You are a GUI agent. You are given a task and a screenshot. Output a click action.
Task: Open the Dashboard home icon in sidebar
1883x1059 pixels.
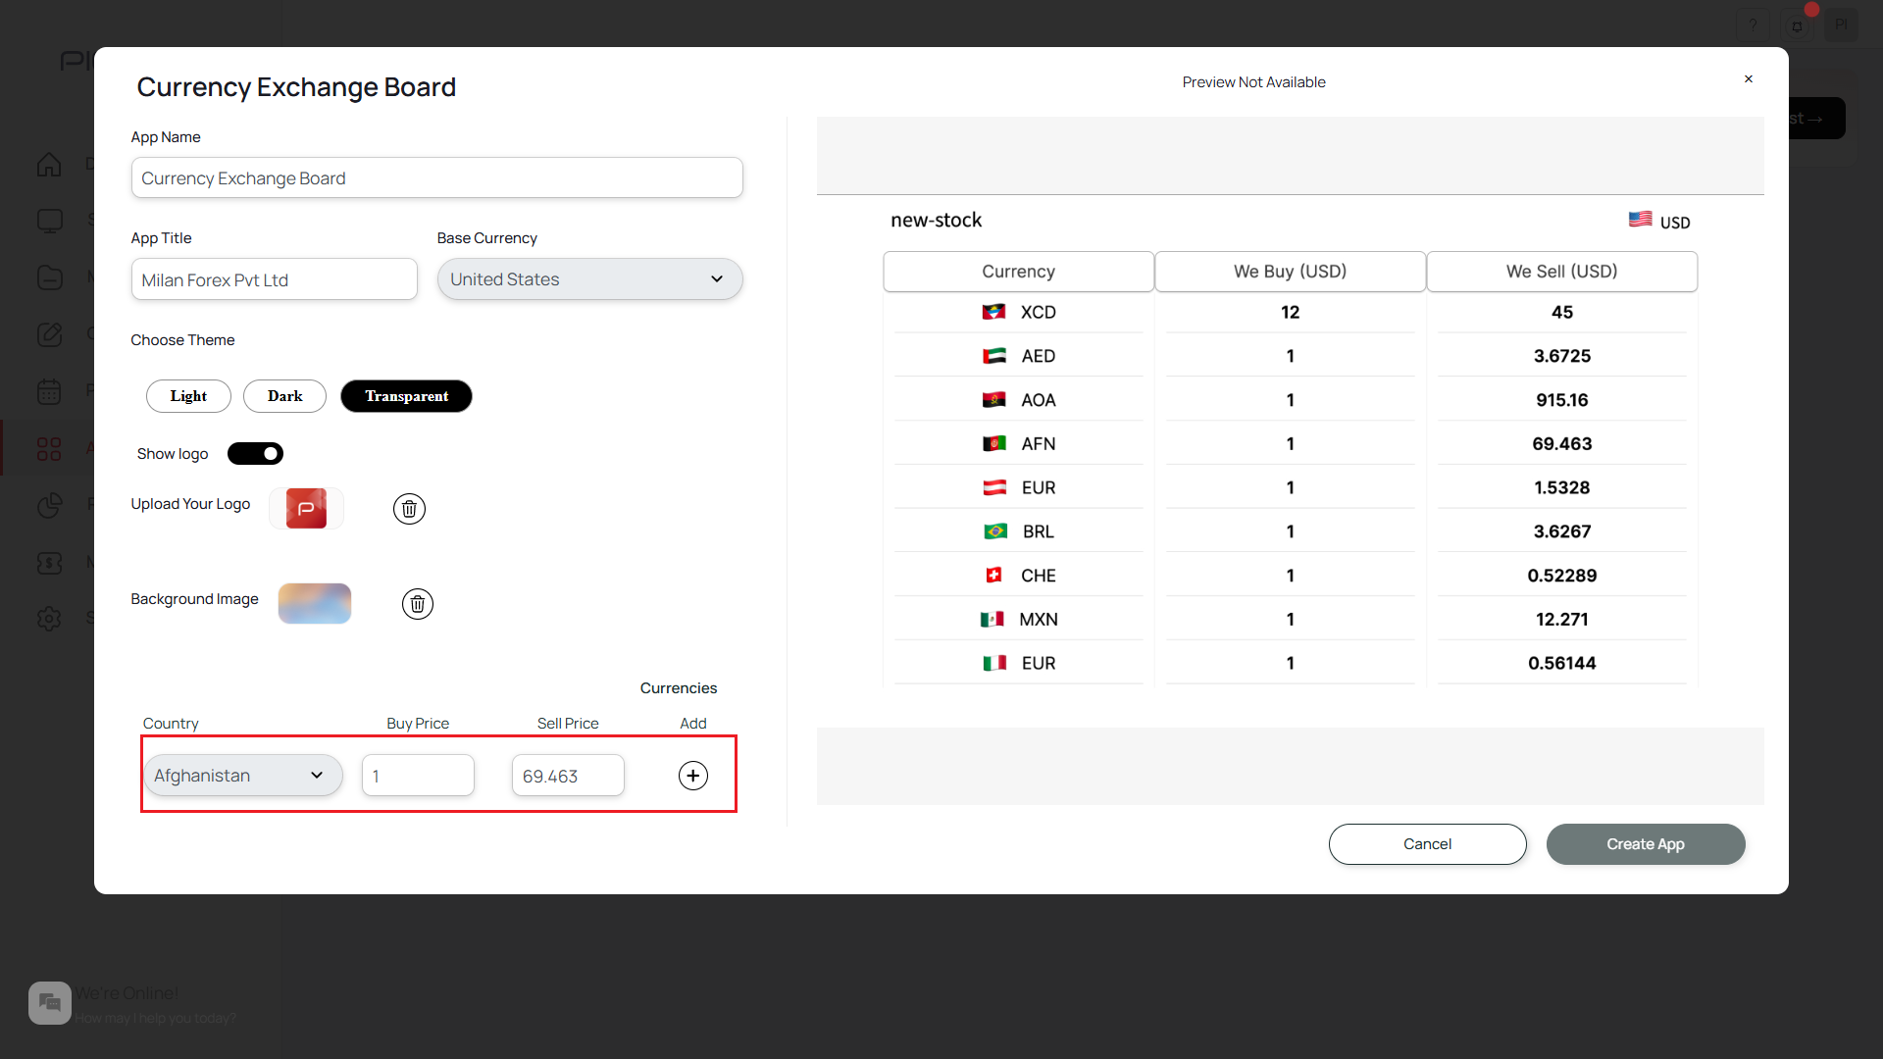tap(49, 165)
